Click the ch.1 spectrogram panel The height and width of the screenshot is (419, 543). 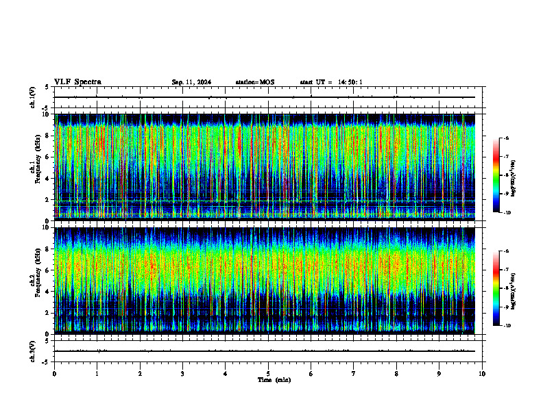[265, 167]
